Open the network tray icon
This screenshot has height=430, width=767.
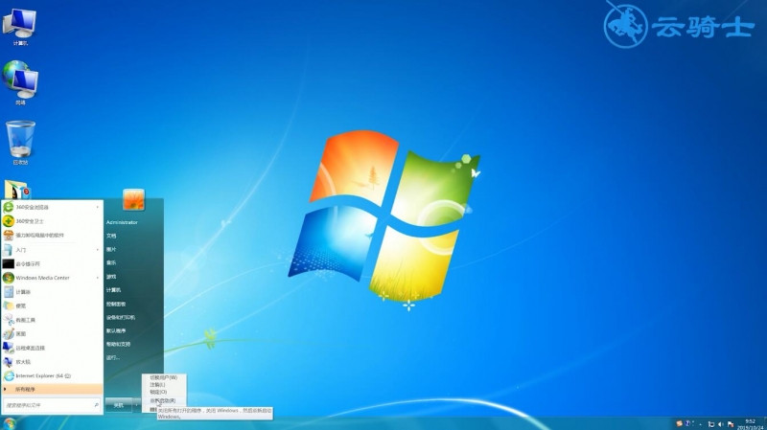click(x=711, y=424)
